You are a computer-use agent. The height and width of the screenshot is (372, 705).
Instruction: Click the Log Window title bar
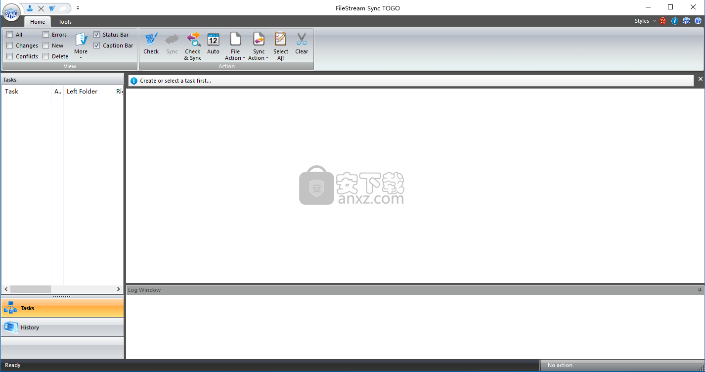coord(415,290)
